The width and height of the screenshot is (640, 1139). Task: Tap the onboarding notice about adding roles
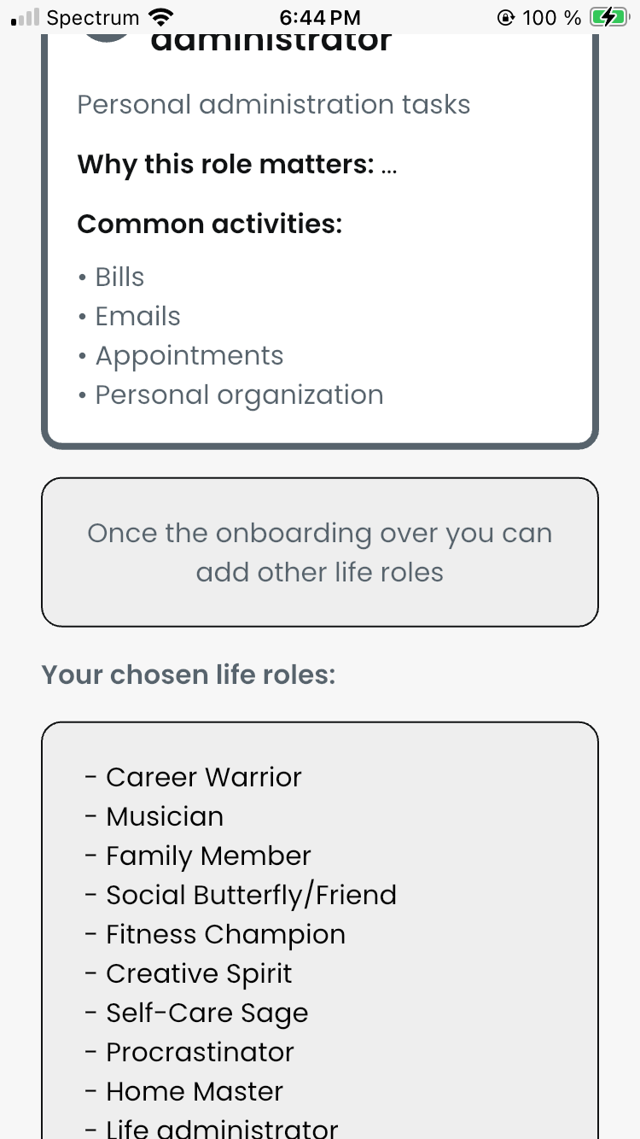tap(320, 552)
